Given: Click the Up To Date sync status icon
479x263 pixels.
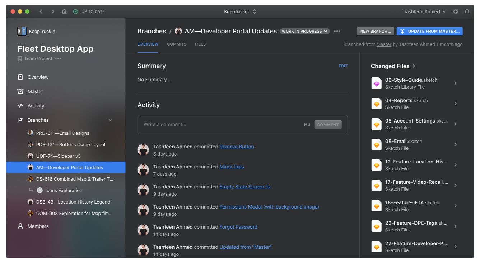Looking at the screenshot, I should click(x=75, y=11).
